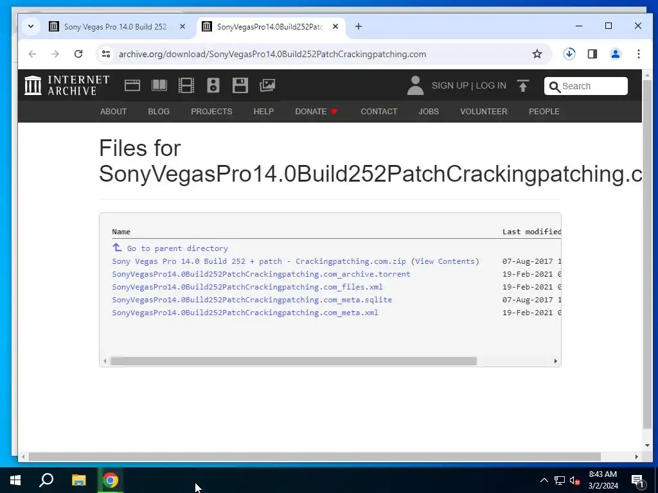Image resolution: width=658 pixels, height=493 pixels.
Task: Open the Images icon in Archive nav
Action: [x=267, y=85]
